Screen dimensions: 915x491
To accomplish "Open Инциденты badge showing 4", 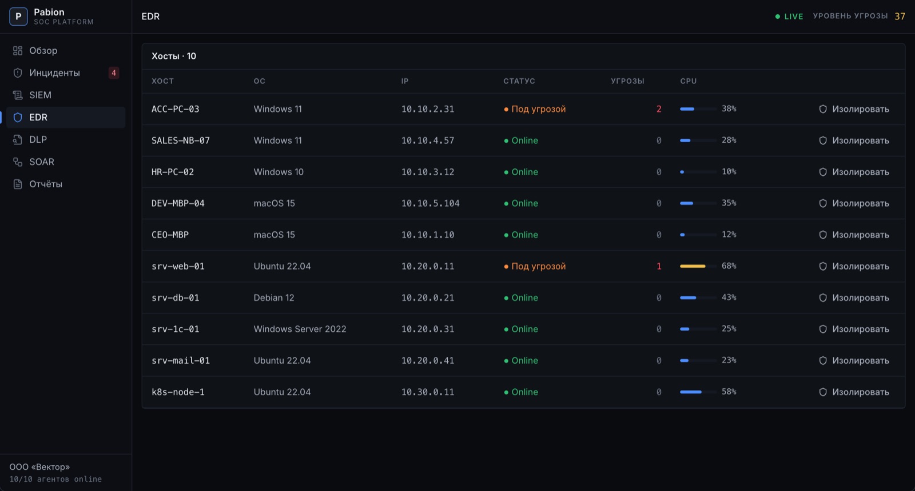I will click(114, 73).
